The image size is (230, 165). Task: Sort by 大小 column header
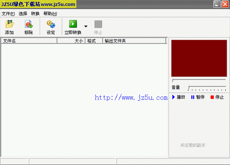tap(71, 41)
